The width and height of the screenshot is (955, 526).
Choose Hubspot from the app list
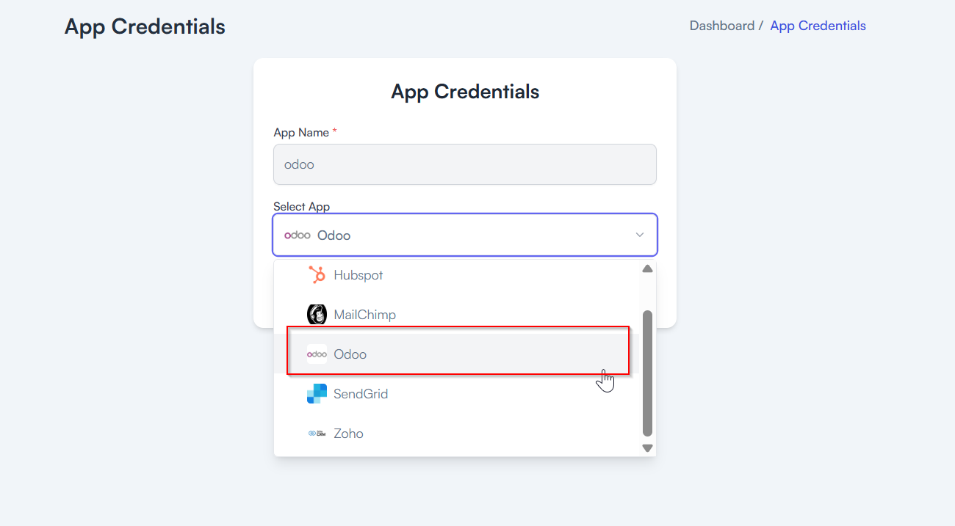click(x=457, y=275)
